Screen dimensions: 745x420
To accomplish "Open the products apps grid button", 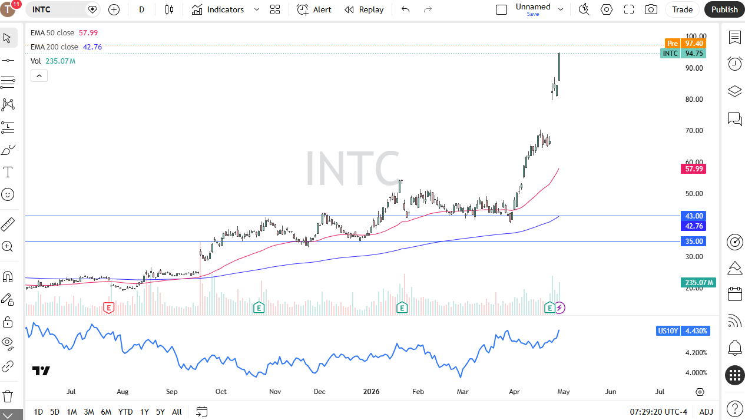I will click(x=734, y=375).
